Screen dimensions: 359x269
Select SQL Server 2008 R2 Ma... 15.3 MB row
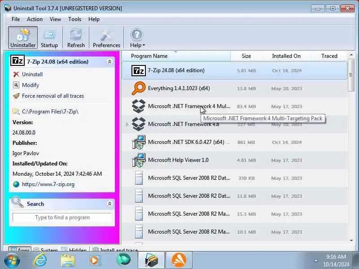pyautogui.click(x=234, y=214)
